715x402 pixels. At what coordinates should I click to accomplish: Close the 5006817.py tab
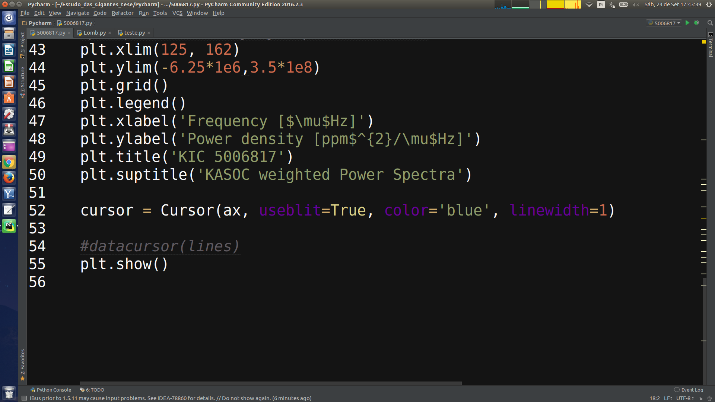pos(69,33)
